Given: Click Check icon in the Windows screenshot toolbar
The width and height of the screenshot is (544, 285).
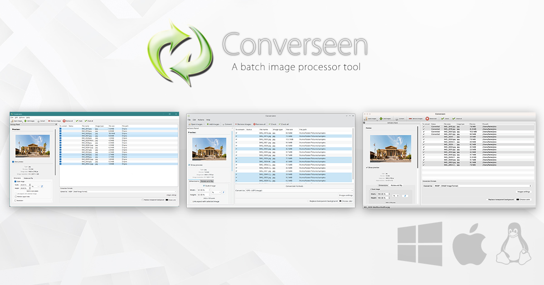Looking at the screenshot, I should pyautogui.click(x=77, y=121).
